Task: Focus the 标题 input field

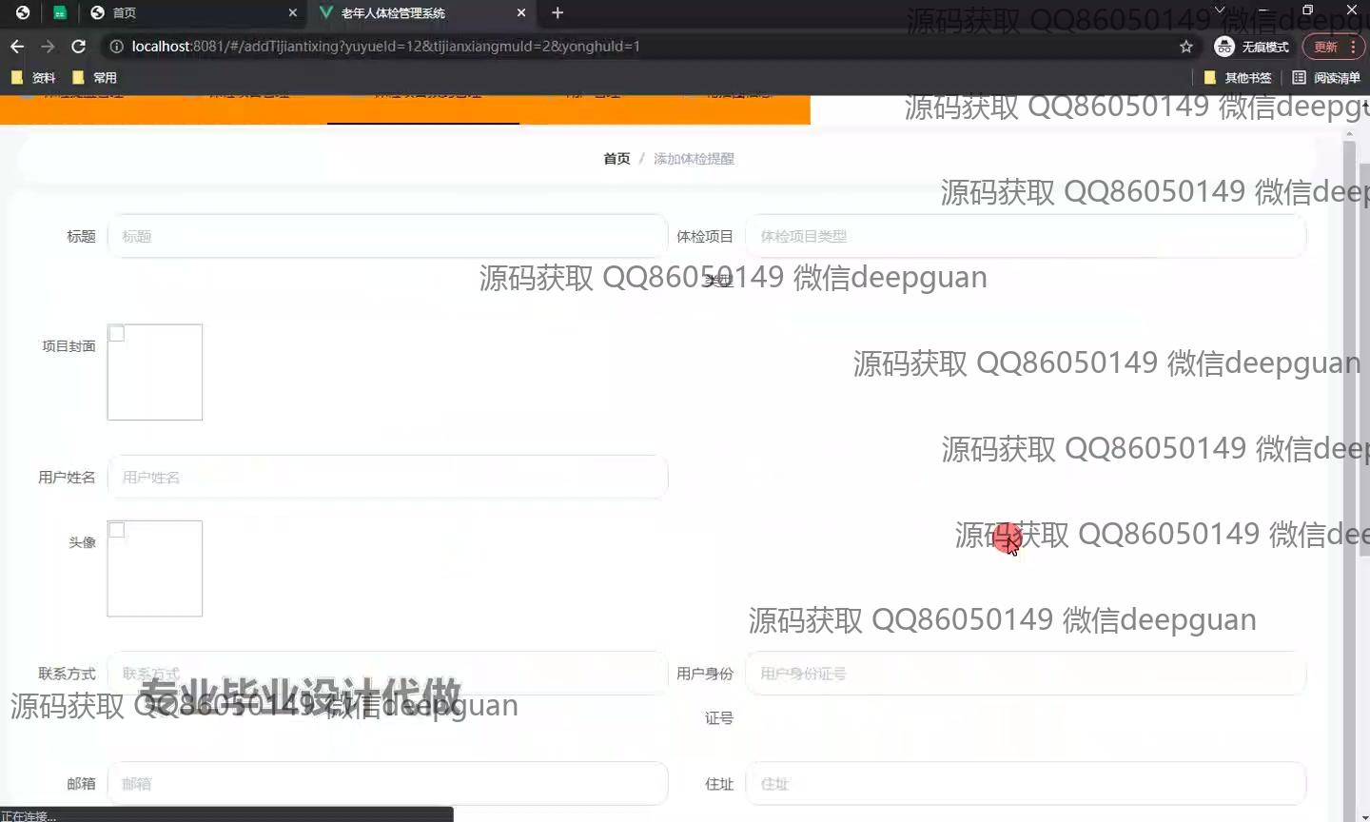Action: tap(388, 236)
